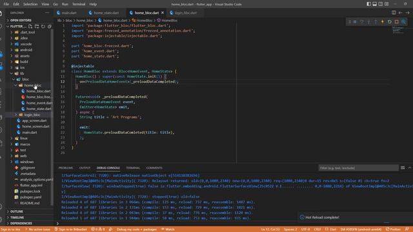The width and height of the screenshot is (413, 232).
Task: Open Explorer views and more actions
Action: [x=47, y=13]
